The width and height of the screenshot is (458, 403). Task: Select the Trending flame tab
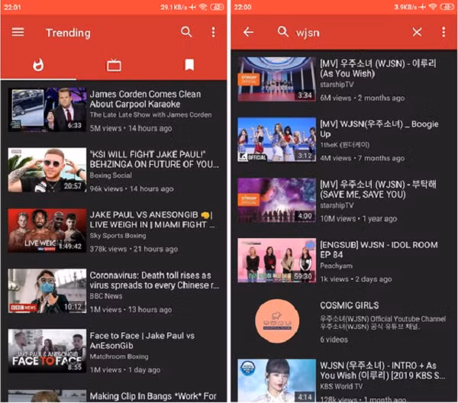click(x=38, y=65)
